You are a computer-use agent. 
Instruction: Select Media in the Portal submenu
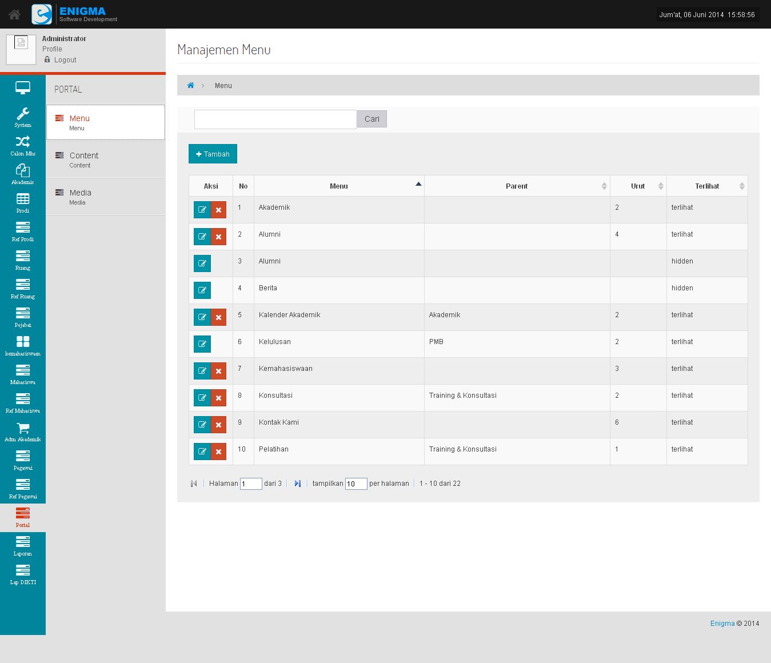[80, 196]
